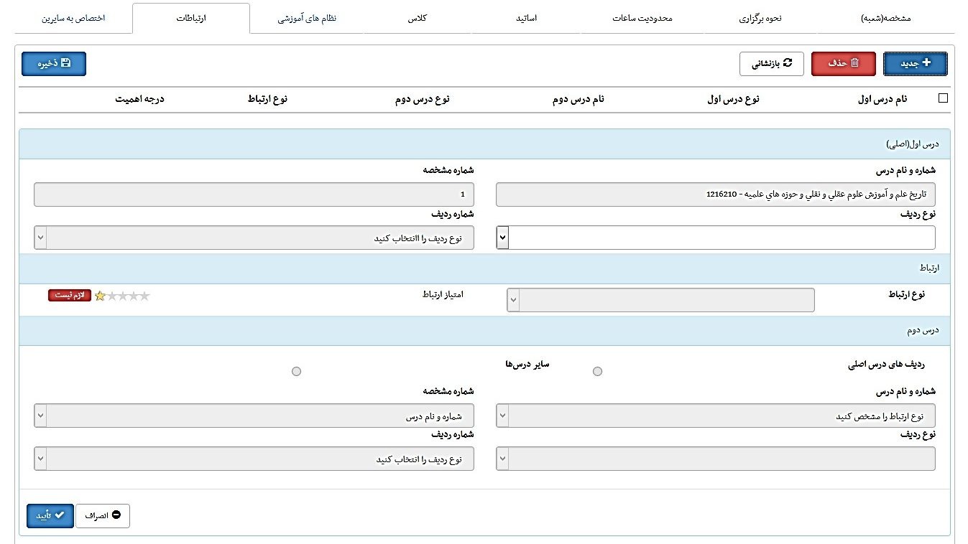Click the red حذف (delete) button
The height and width of the screenshot is (544, 968).
click(843, 64)
